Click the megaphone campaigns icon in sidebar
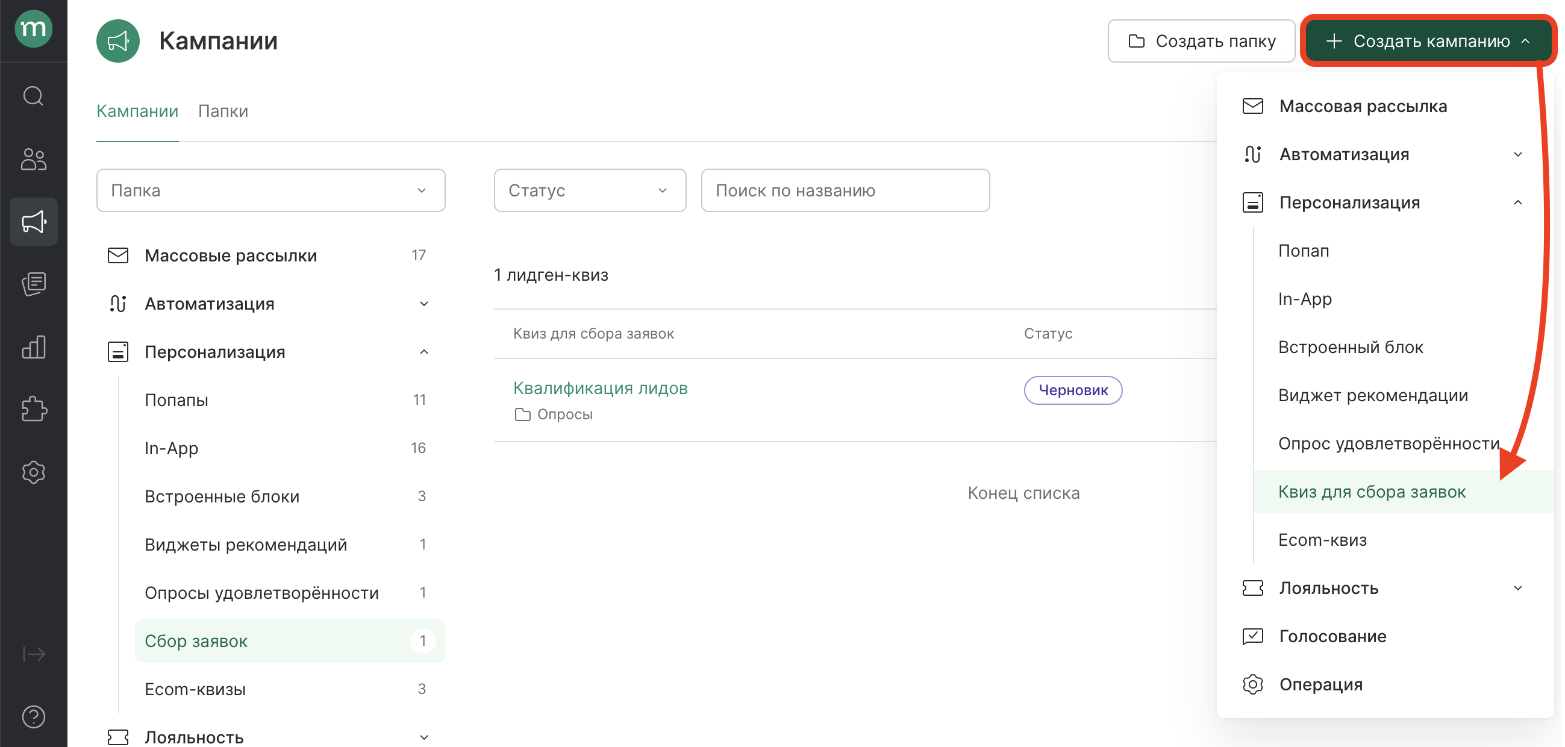 click(x=33, y=221)
